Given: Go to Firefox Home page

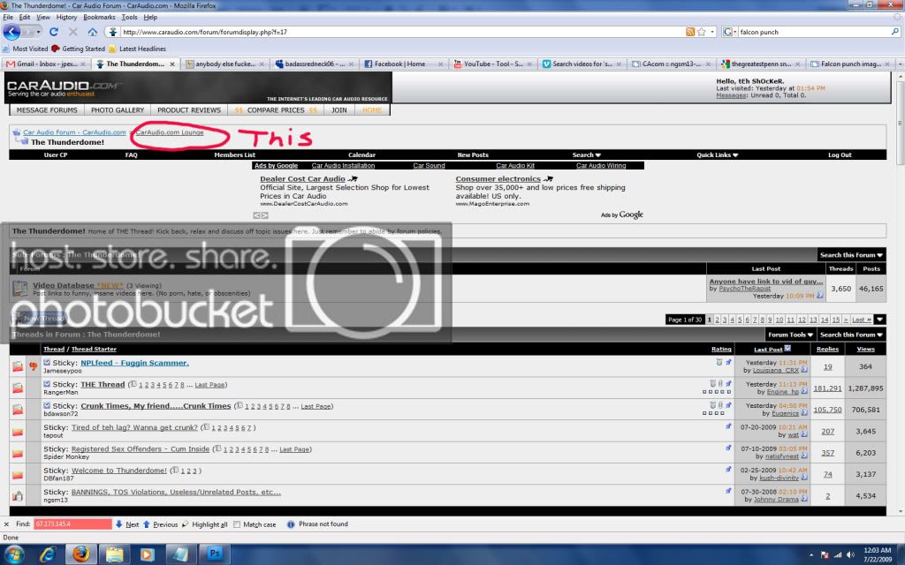Looking at the screenshot, I should coord(92,32).
